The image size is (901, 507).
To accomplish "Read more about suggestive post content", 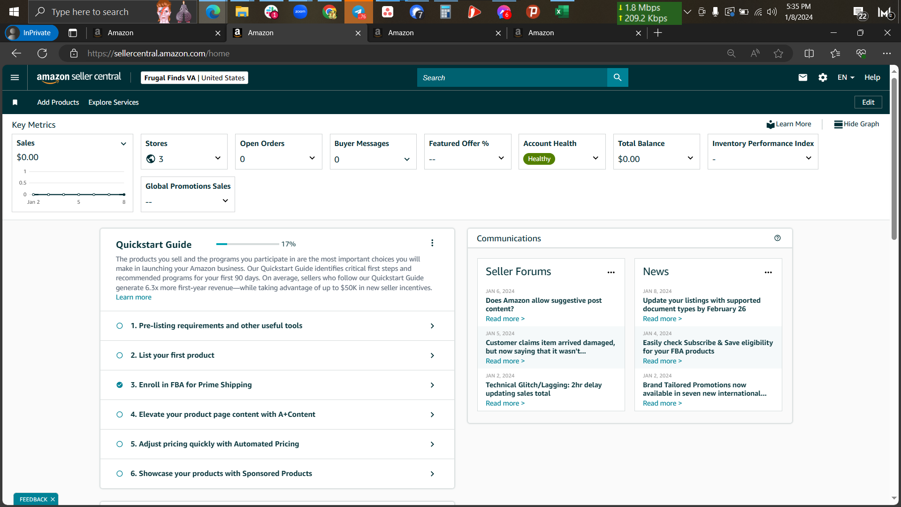I will pyautogui.click(x=505, y=319).
